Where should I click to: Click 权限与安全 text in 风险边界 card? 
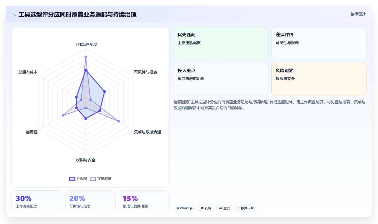pos(285,79)
